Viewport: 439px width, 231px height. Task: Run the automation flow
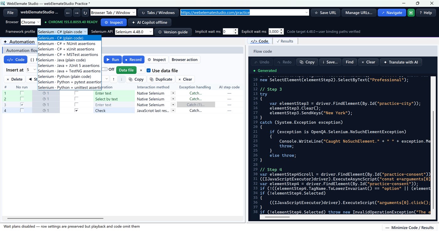point(113,60)
